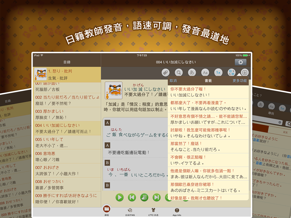This screenshot has width=291, height=218.
Task: Toggle the furigana あ display button
Action: click(x=192, y=72)
